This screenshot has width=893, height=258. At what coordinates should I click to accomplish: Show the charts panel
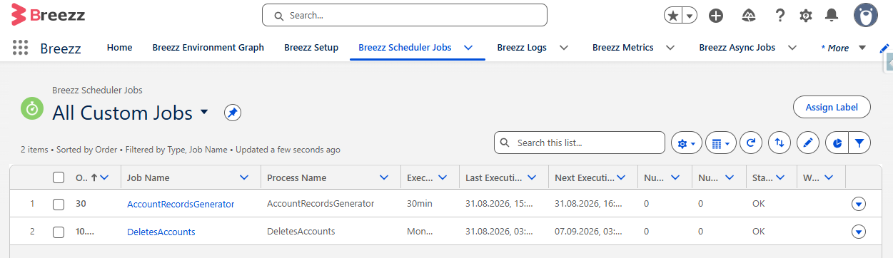coord(837,143)
